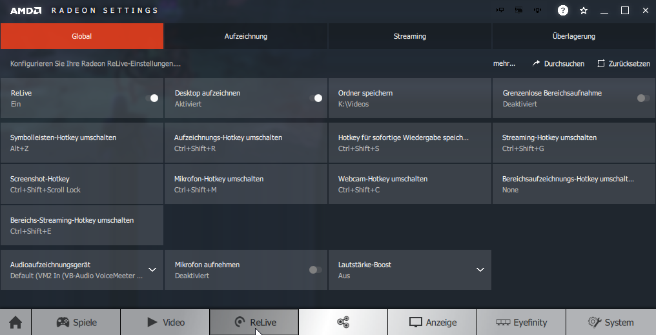The width and height of the screenshot is (656, 335).
Task: Open the Connect tab with share-nodes icon
Action: (343, 322)
